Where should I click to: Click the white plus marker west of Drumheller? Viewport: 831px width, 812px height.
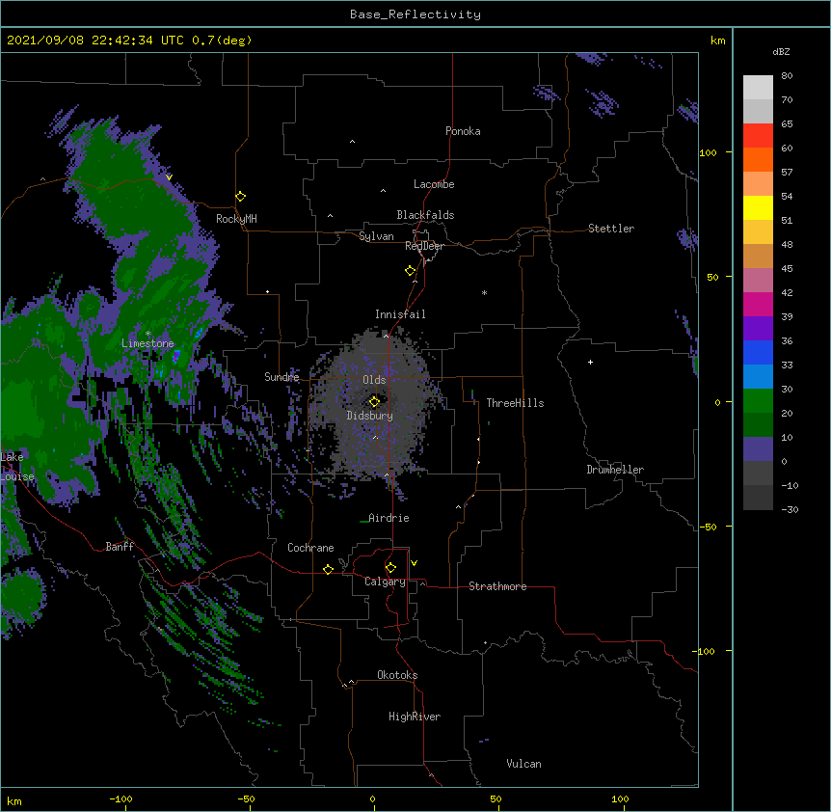(590, 362)
